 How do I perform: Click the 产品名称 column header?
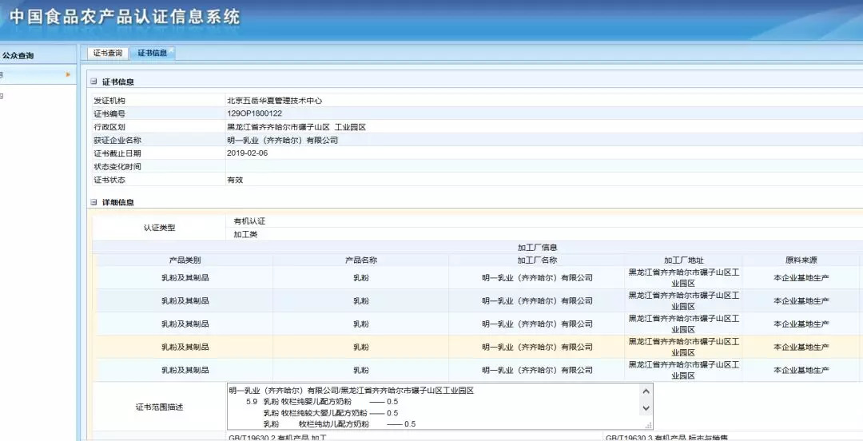[x=361, y=260]
